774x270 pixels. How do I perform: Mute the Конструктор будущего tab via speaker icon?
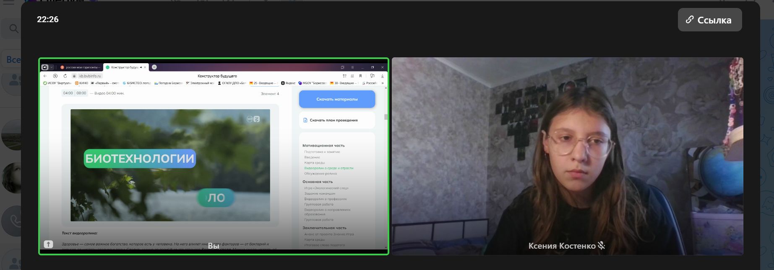coord(141,67)
